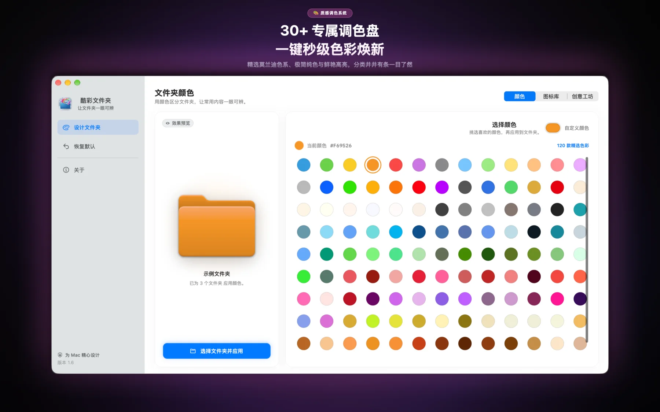Click the #F69526 hex color value
660x412 pixels.
click(x=341, y=146)
